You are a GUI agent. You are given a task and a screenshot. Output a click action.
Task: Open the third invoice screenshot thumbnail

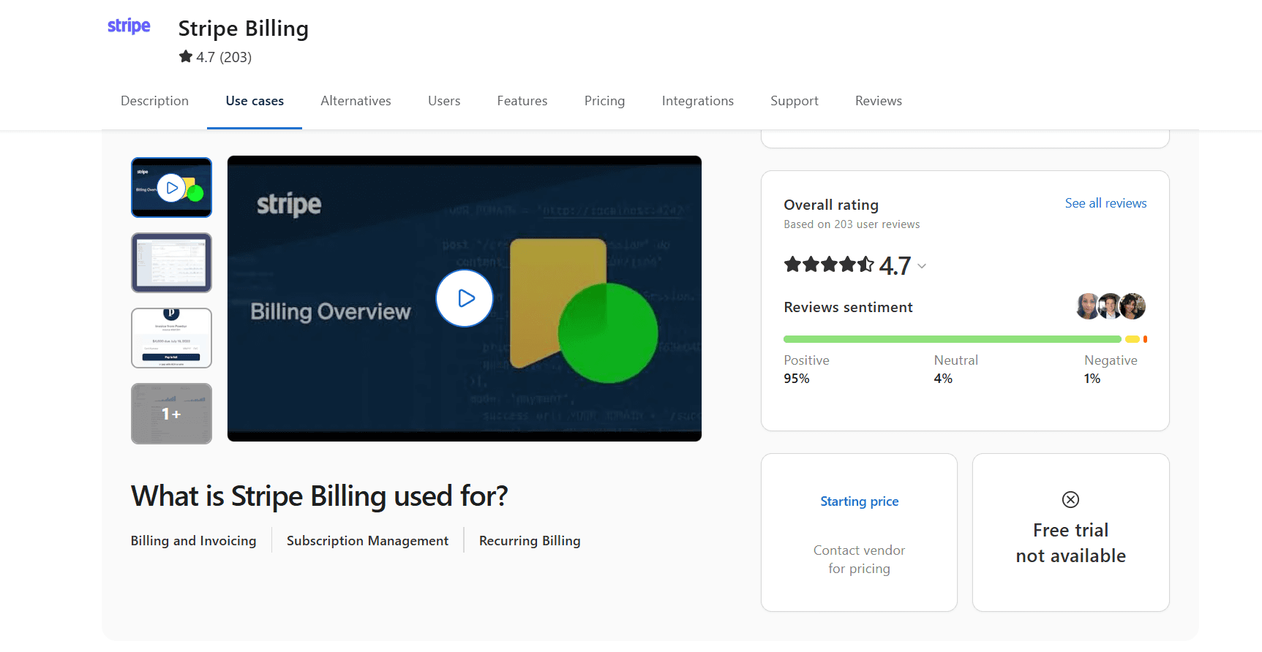(171, 338)
